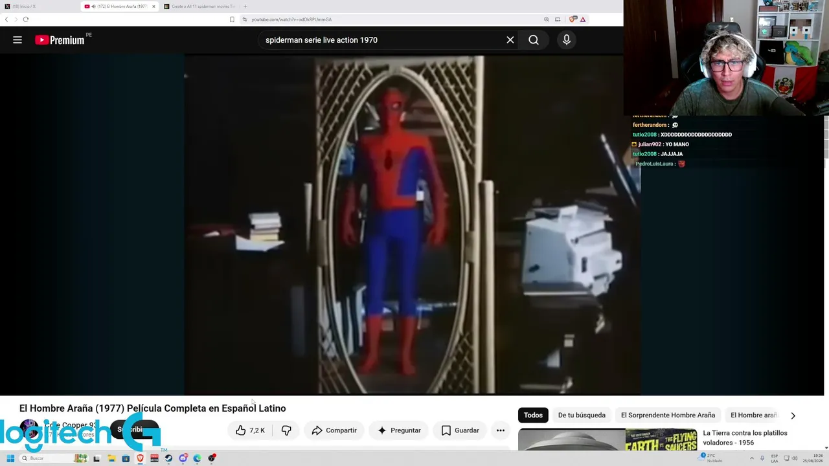Screen dimensions: 829x466
Task: Launch Steam from the taskbar
Action: (168, 458)
